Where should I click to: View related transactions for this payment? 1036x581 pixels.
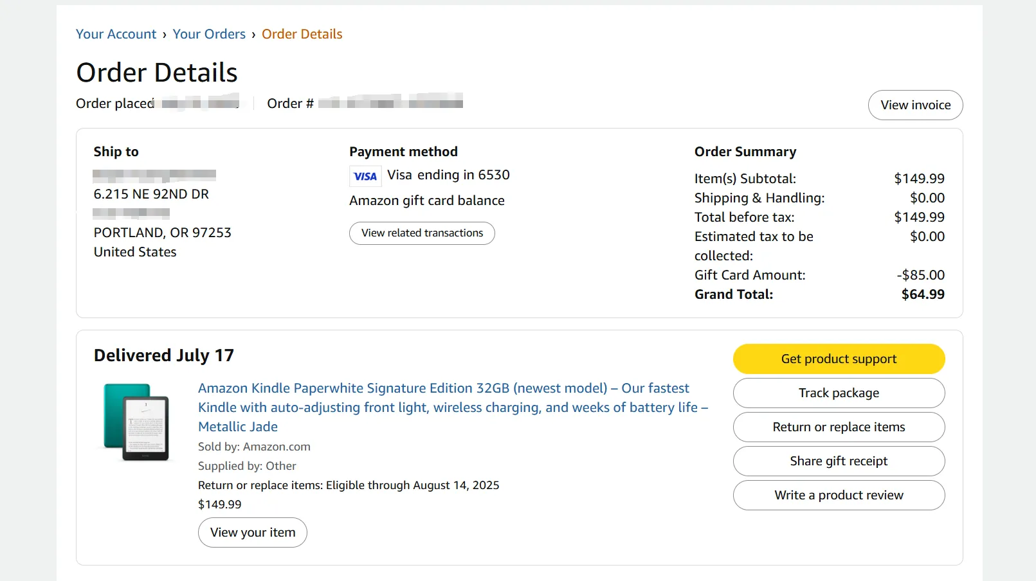point(422,233)
